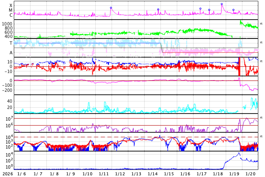
Task: Click the rt label beside green plot
Action: [261, 24]
